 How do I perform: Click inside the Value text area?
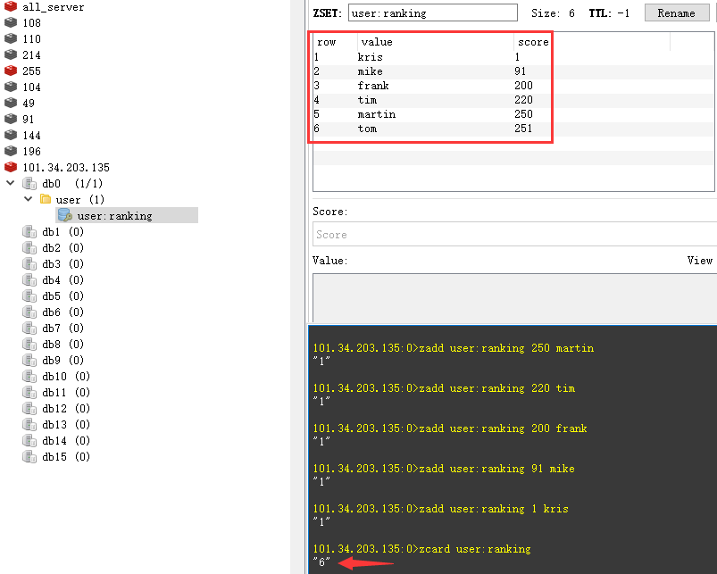(513, 297)
